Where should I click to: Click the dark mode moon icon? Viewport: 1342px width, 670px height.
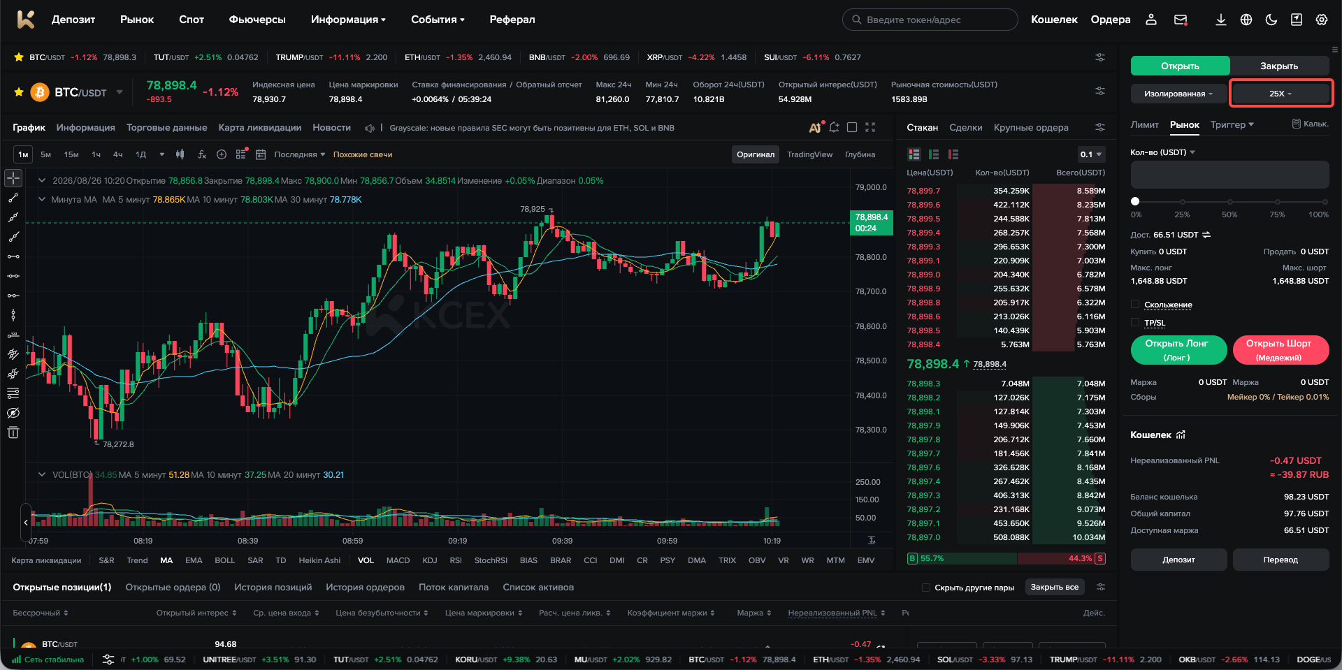[x=1271, y=20]
